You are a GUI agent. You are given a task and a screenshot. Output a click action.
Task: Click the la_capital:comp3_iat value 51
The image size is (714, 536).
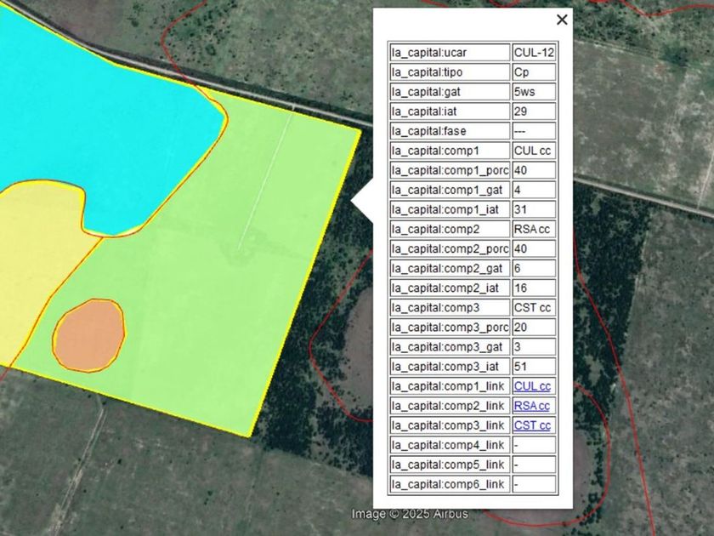[534, 367]
